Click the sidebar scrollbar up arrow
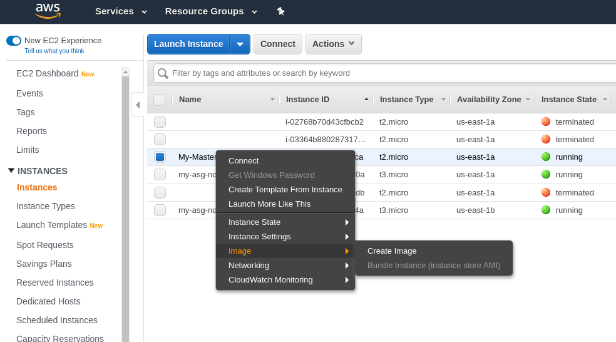 (125, 72)
